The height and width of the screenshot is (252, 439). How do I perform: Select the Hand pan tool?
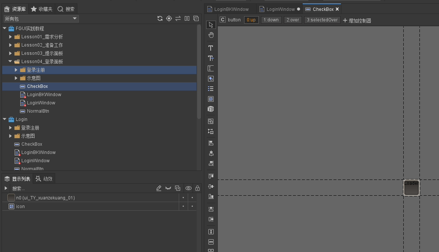click(x=211, y=35)
